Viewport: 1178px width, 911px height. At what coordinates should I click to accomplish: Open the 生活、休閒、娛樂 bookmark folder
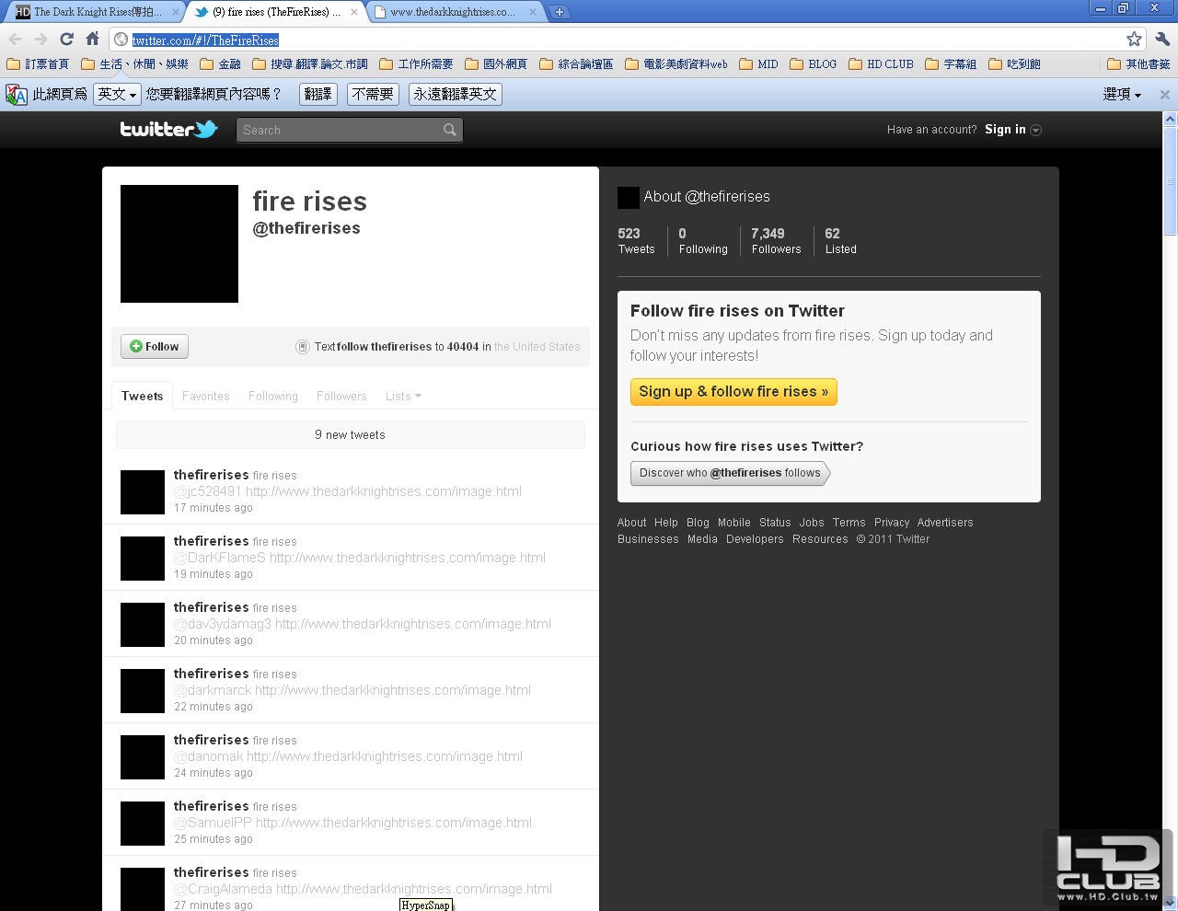coord(134,64)
